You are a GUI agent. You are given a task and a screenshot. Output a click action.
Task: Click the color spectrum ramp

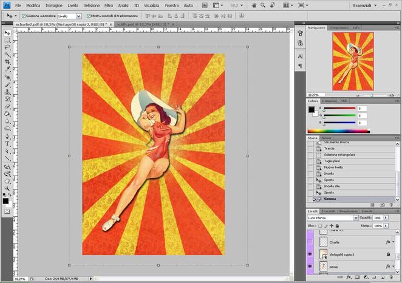338,131
